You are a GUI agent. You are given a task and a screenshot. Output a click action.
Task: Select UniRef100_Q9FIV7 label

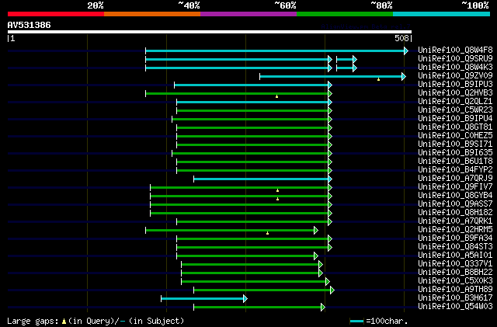tap(455, 187)
